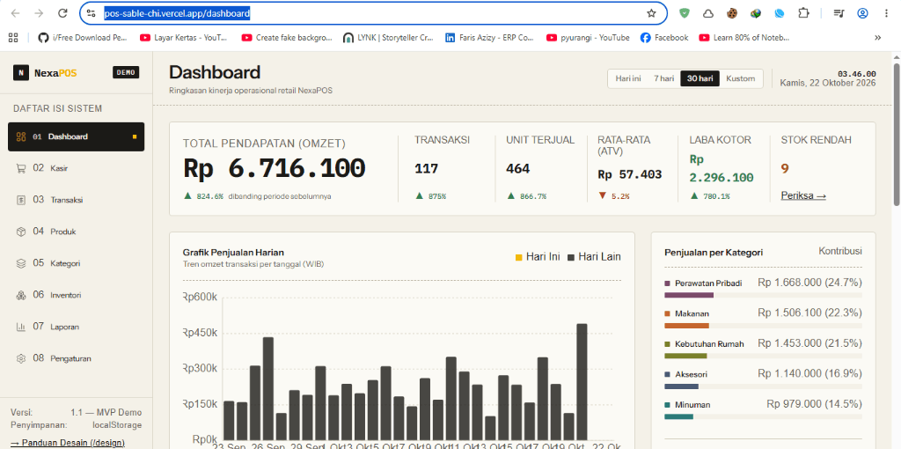Viewport: 901px width, 449px height.
Task: Click the NexaPOS logo icon
Action: coord(21,72)
